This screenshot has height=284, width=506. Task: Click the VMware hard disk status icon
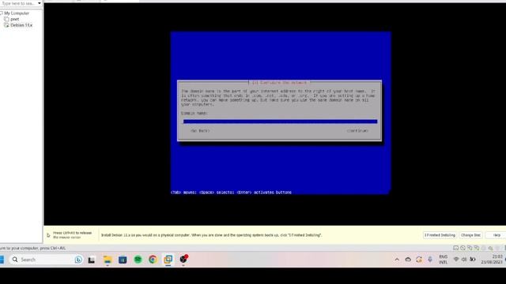click(456, 248)
